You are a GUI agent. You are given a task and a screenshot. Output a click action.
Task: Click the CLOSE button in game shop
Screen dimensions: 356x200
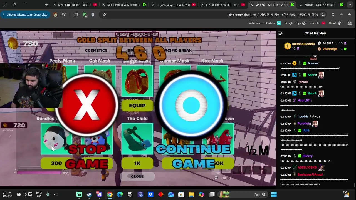coord(137,176)
